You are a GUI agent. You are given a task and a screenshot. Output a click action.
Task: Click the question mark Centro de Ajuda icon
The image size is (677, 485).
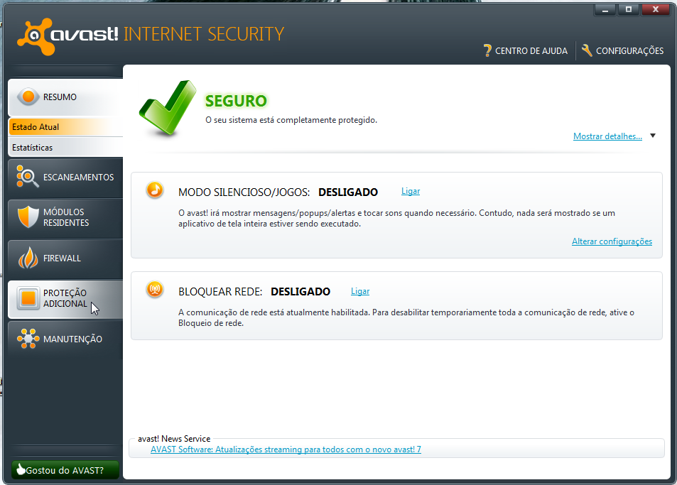(x=487, y=50)
